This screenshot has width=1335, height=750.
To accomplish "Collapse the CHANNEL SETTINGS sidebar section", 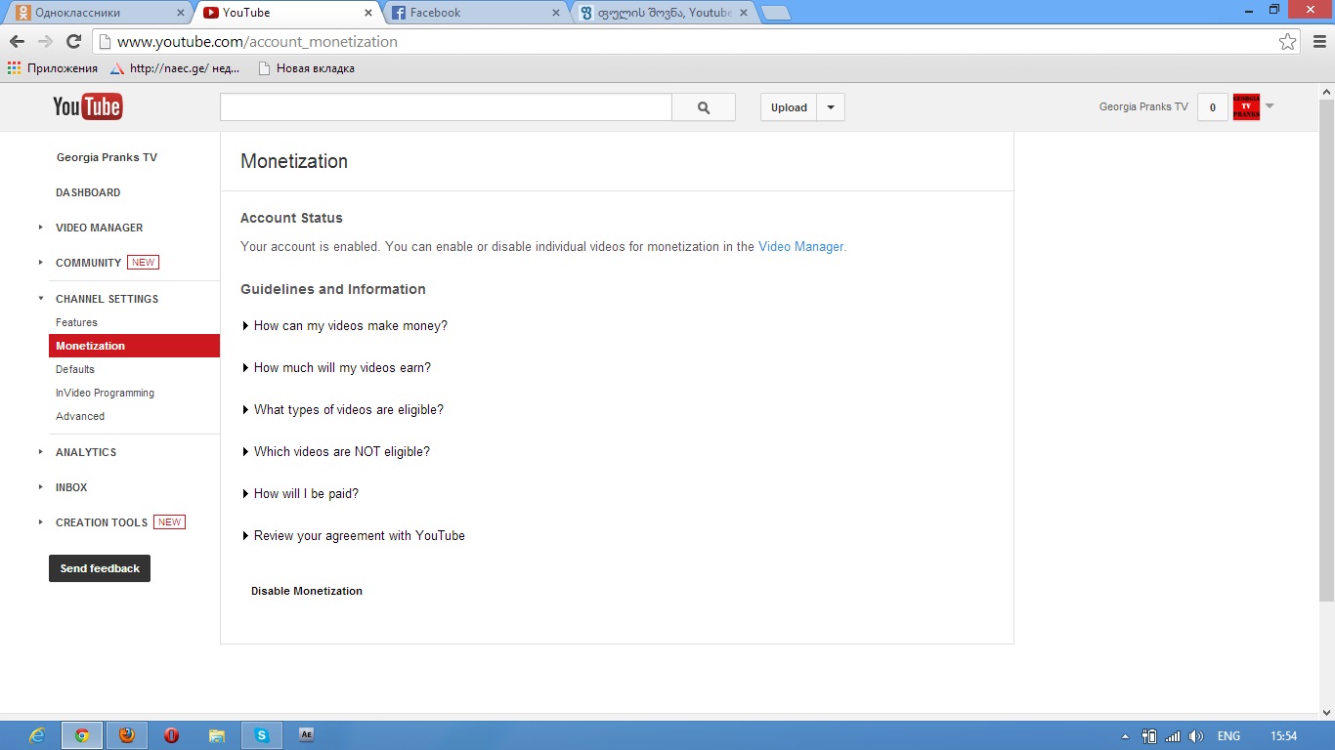I will point(40,299).
